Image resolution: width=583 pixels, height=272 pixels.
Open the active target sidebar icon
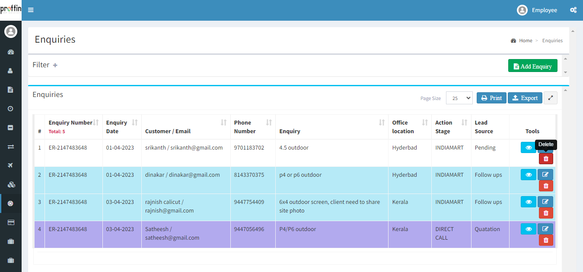coord(11,203)
